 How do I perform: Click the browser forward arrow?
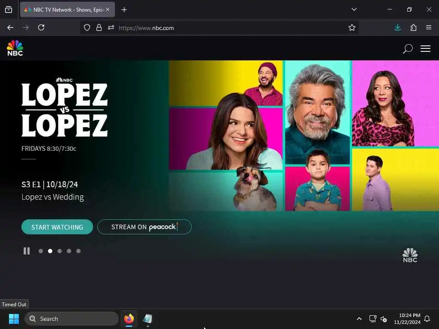pyautogui.click(x=26, y=27)
